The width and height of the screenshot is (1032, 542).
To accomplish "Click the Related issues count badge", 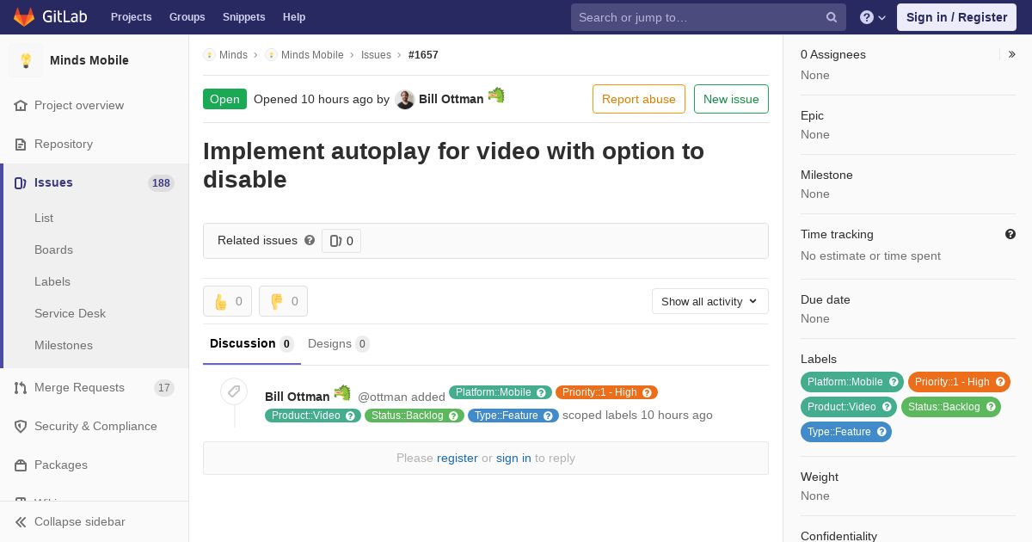I will (x=341, y=241).
